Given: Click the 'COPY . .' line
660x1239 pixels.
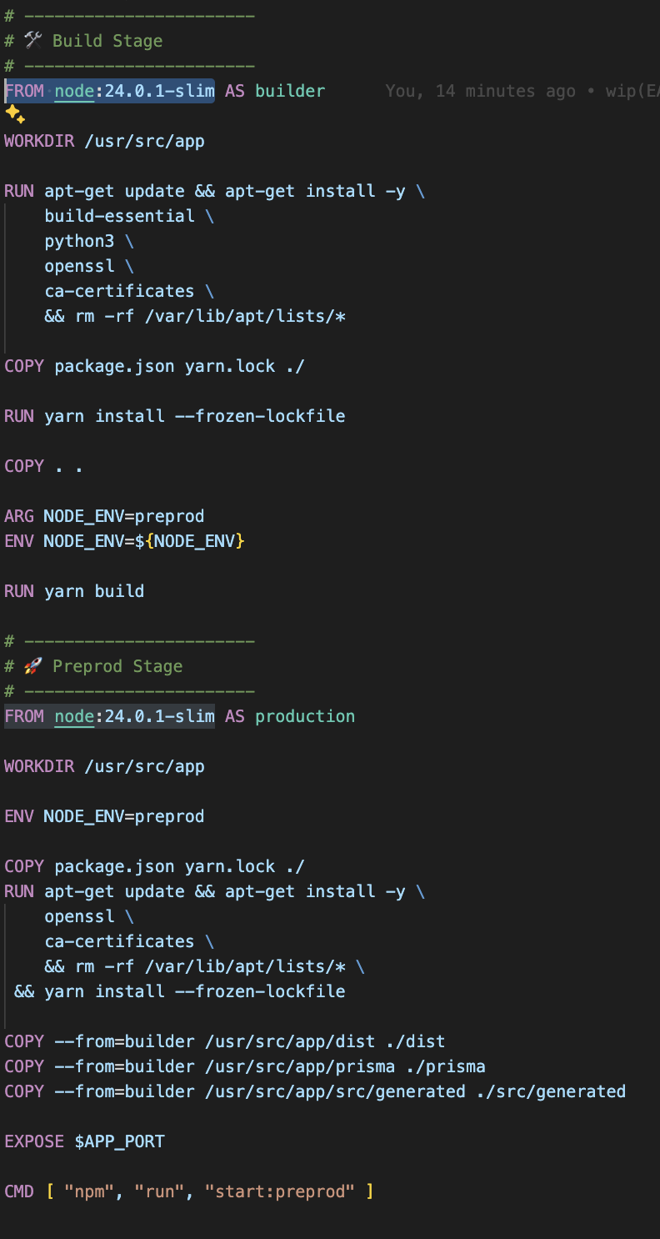Looking at the screenshot, I should click(43, 466).
